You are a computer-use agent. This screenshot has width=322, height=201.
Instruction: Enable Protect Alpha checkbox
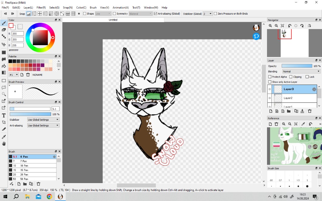tap(270, 77)
